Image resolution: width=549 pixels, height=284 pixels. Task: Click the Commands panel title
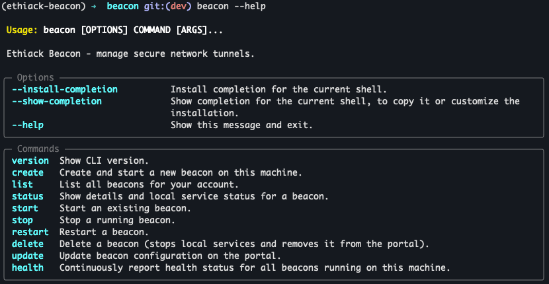[38, 149]
